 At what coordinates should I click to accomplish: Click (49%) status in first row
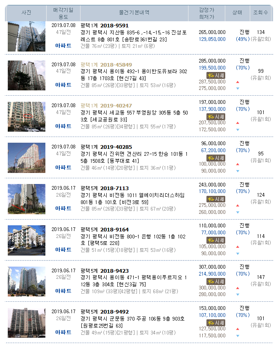tap(243, 39)
